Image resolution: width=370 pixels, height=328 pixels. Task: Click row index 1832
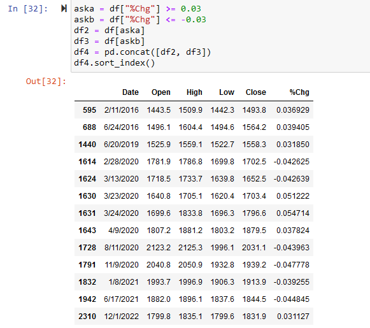87,282
